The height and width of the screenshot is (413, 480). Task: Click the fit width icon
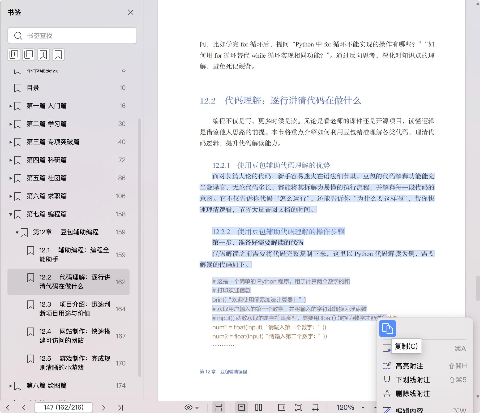pyautogui.click(x=315, y=407)
